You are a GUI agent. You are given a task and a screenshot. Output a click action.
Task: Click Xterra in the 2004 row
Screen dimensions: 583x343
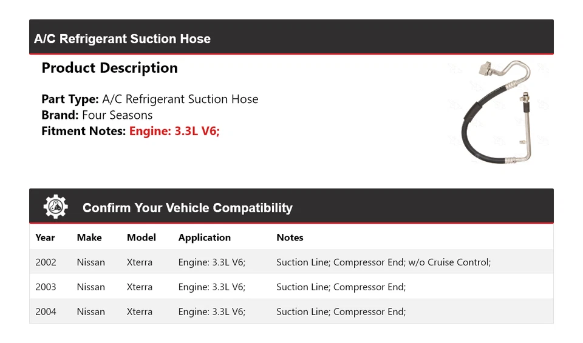[140, 312]
